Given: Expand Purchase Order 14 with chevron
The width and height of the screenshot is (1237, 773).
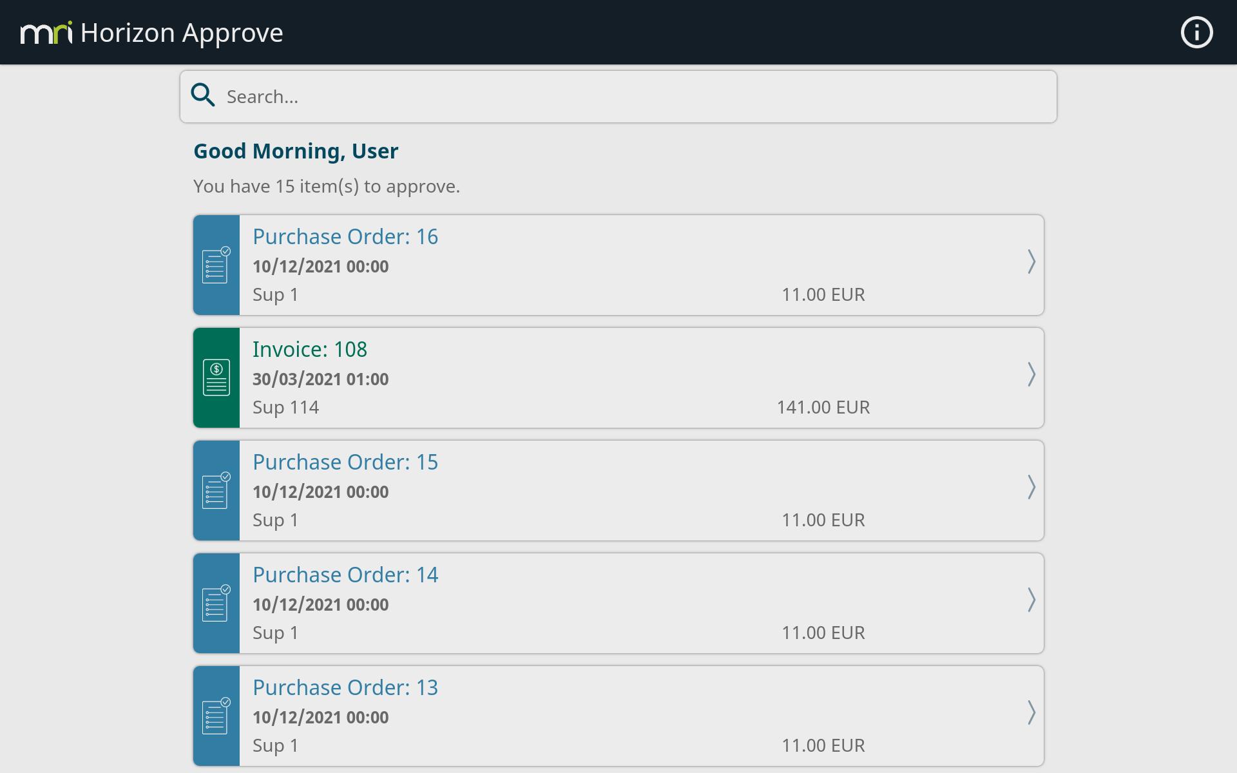Looking at the screenshot, I should [x=1031, y=600].
